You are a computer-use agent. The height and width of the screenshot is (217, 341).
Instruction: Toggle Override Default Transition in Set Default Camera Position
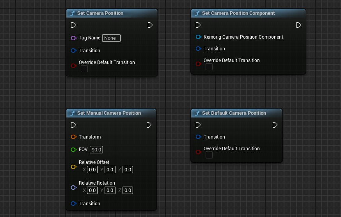point(209,155)
